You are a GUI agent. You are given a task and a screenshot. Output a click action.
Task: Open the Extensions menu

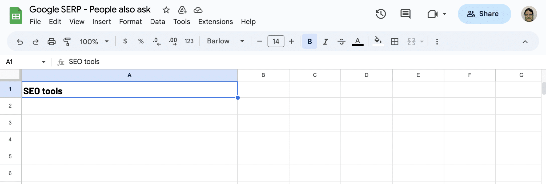point(215,22)
